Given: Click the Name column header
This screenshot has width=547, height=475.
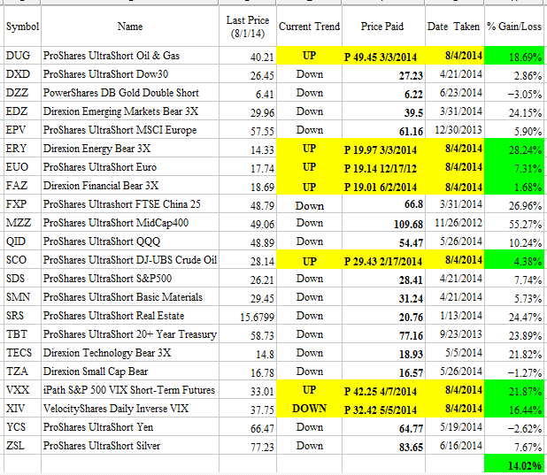Looking at the screenshot, I should tap(130, 27).
